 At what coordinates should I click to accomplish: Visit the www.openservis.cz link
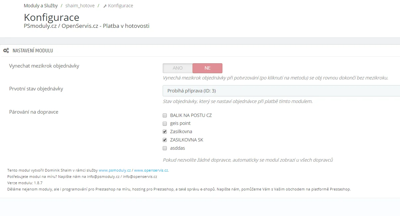coord(151,170)
